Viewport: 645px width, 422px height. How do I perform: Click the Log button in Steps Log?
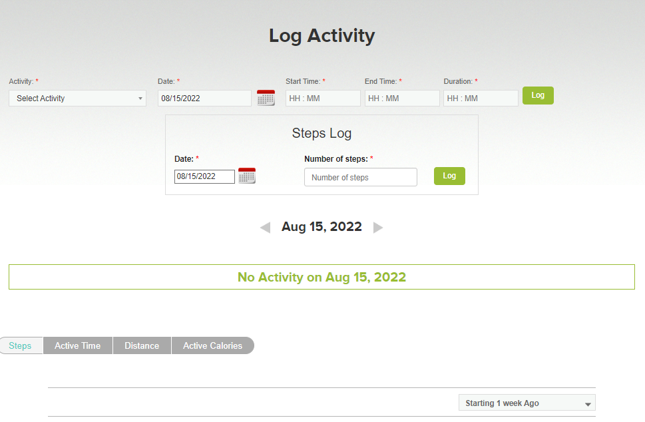449,176
